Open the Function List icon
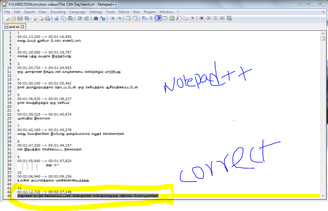 point(179,19)
